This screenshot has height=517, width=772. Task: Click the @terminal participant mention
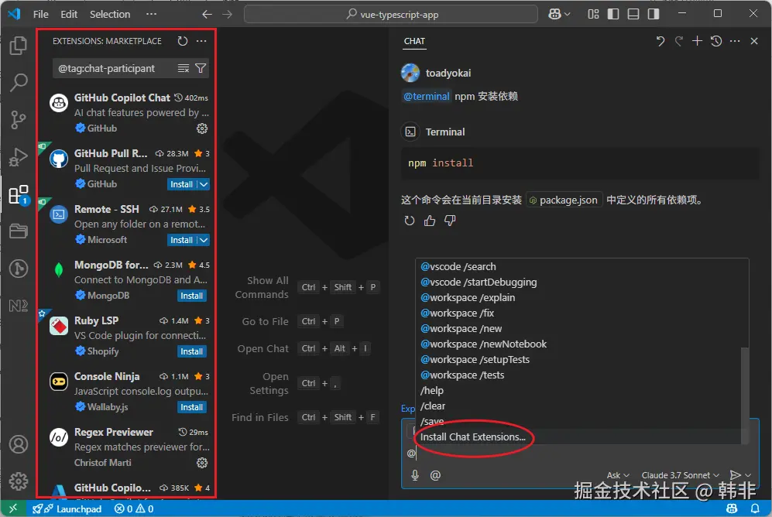coord(426,97)
